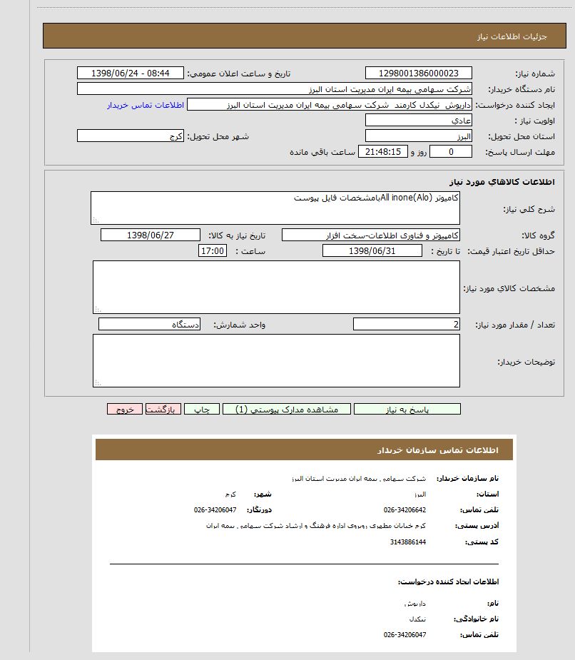Click into توضیحات خریدار text area
575x660 pixels.
[x=276, y=360]
